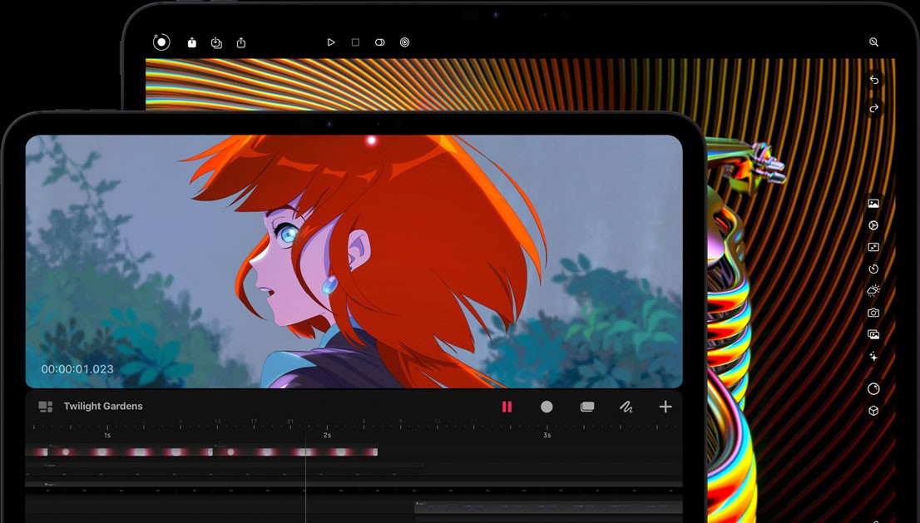Click the import stacked download icon
The width and height of the screenshot is (920, 523).
pyautogui.click(x=216, y=42)
